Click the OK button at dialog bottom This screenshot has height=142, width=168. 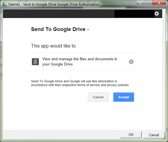click(x=131, y=135)
